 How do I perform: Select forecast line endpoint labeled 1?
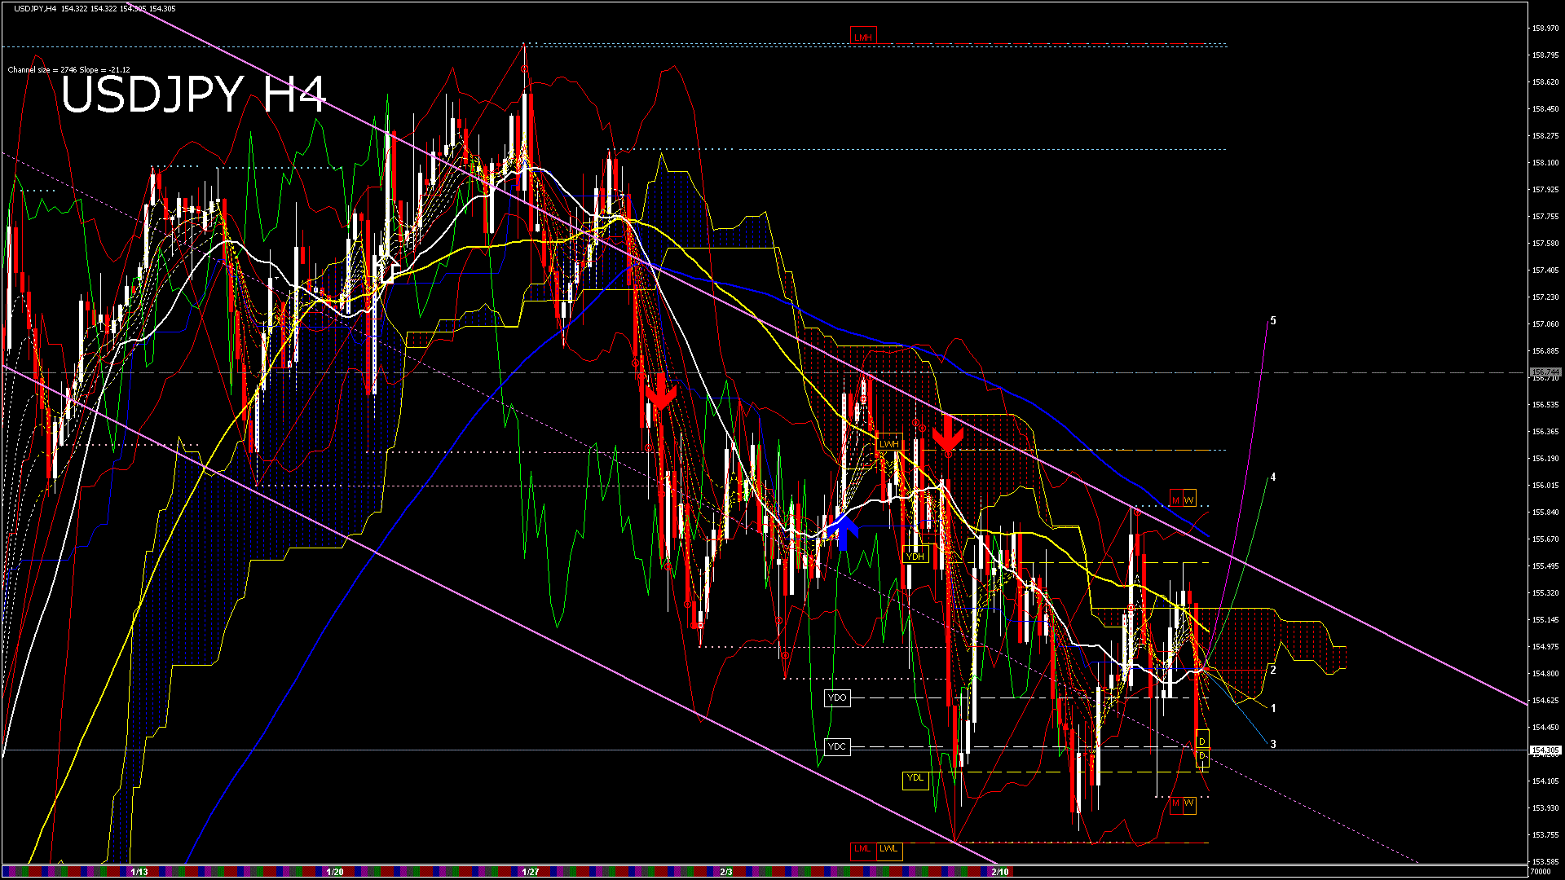point(1273,709)
